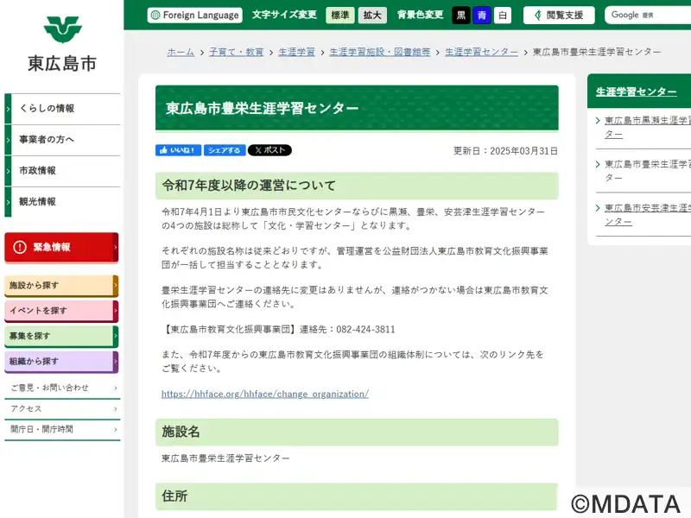Screen dimensions: 691x518
Task: Click the exclamation icon on 緊急情報
Action: [20, 247]
